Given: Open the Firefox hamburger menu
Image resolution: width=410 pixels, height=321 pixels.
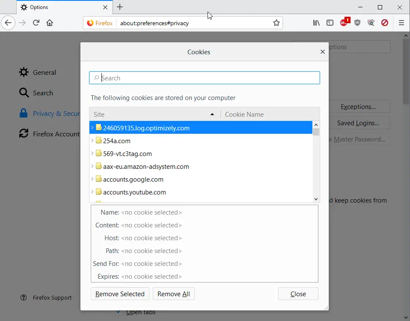Looking at the screenshot, I should tap(401, 23).
